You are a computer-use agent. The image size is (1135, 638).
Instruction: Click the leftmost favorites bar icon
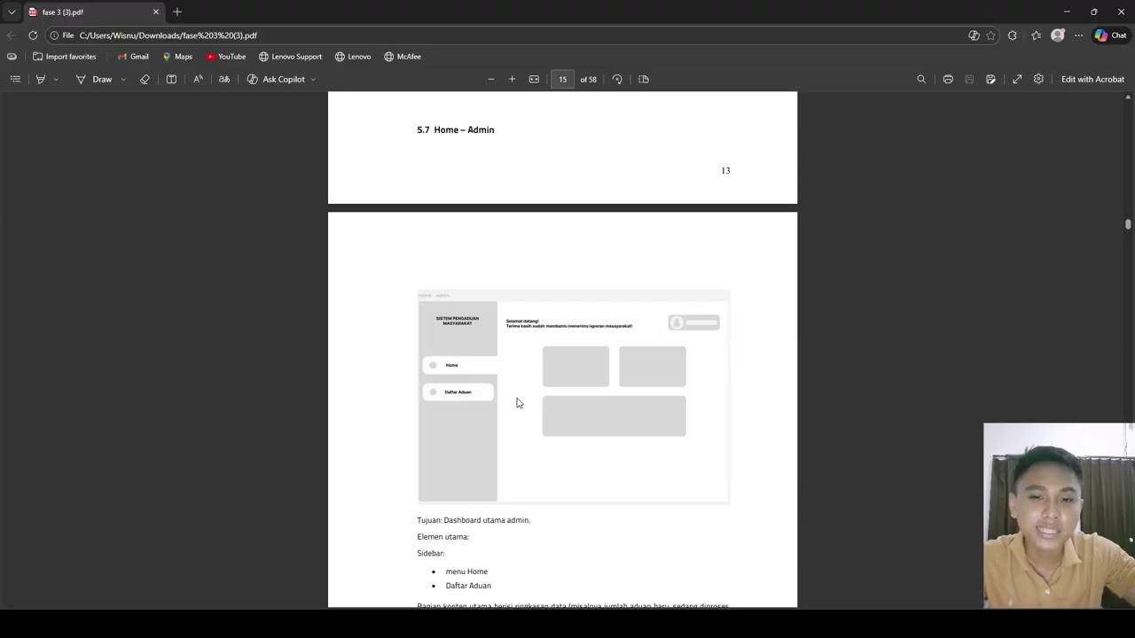(x=12, y=57)
